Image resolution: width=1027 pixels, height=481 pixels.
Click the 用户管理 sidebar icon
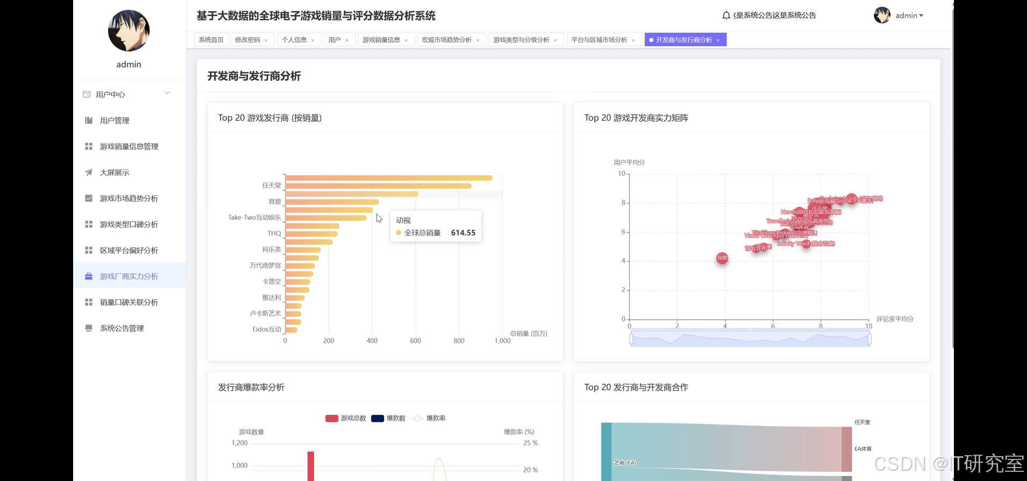(x=89, y=121)
